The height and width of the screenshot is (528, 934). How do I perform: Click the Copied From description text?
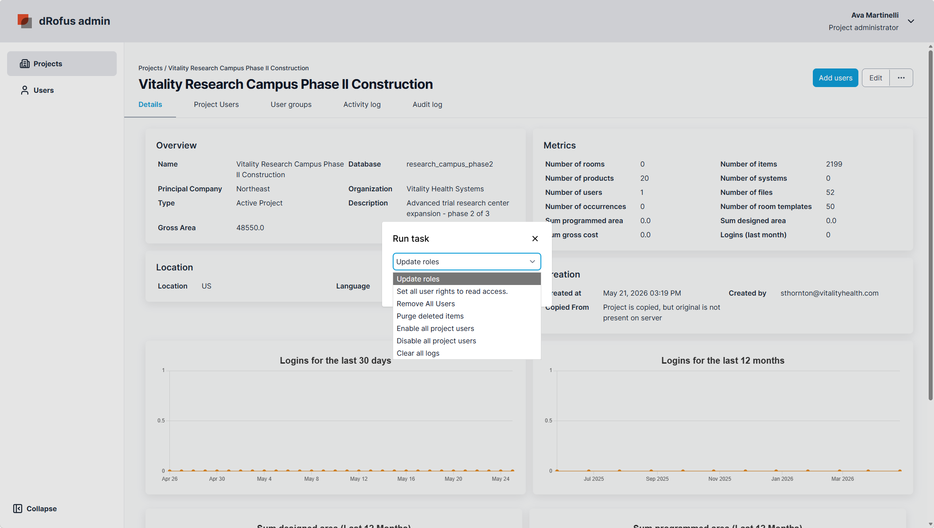(662, 312)
